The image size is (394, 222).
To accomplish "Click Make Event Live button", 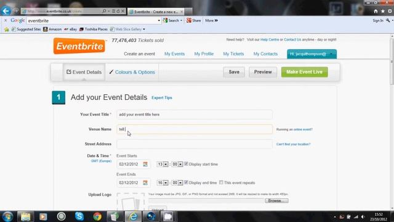I will click(305, 72).
